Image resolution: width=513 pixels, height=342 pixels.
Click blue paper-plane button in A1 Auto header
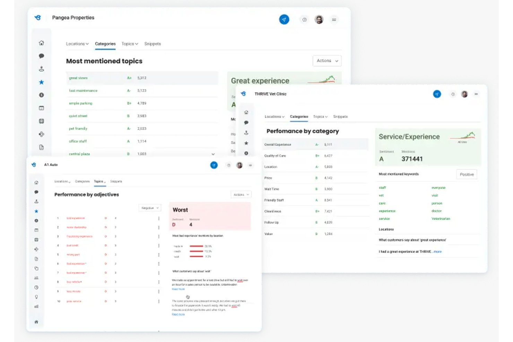click(214, 165)
